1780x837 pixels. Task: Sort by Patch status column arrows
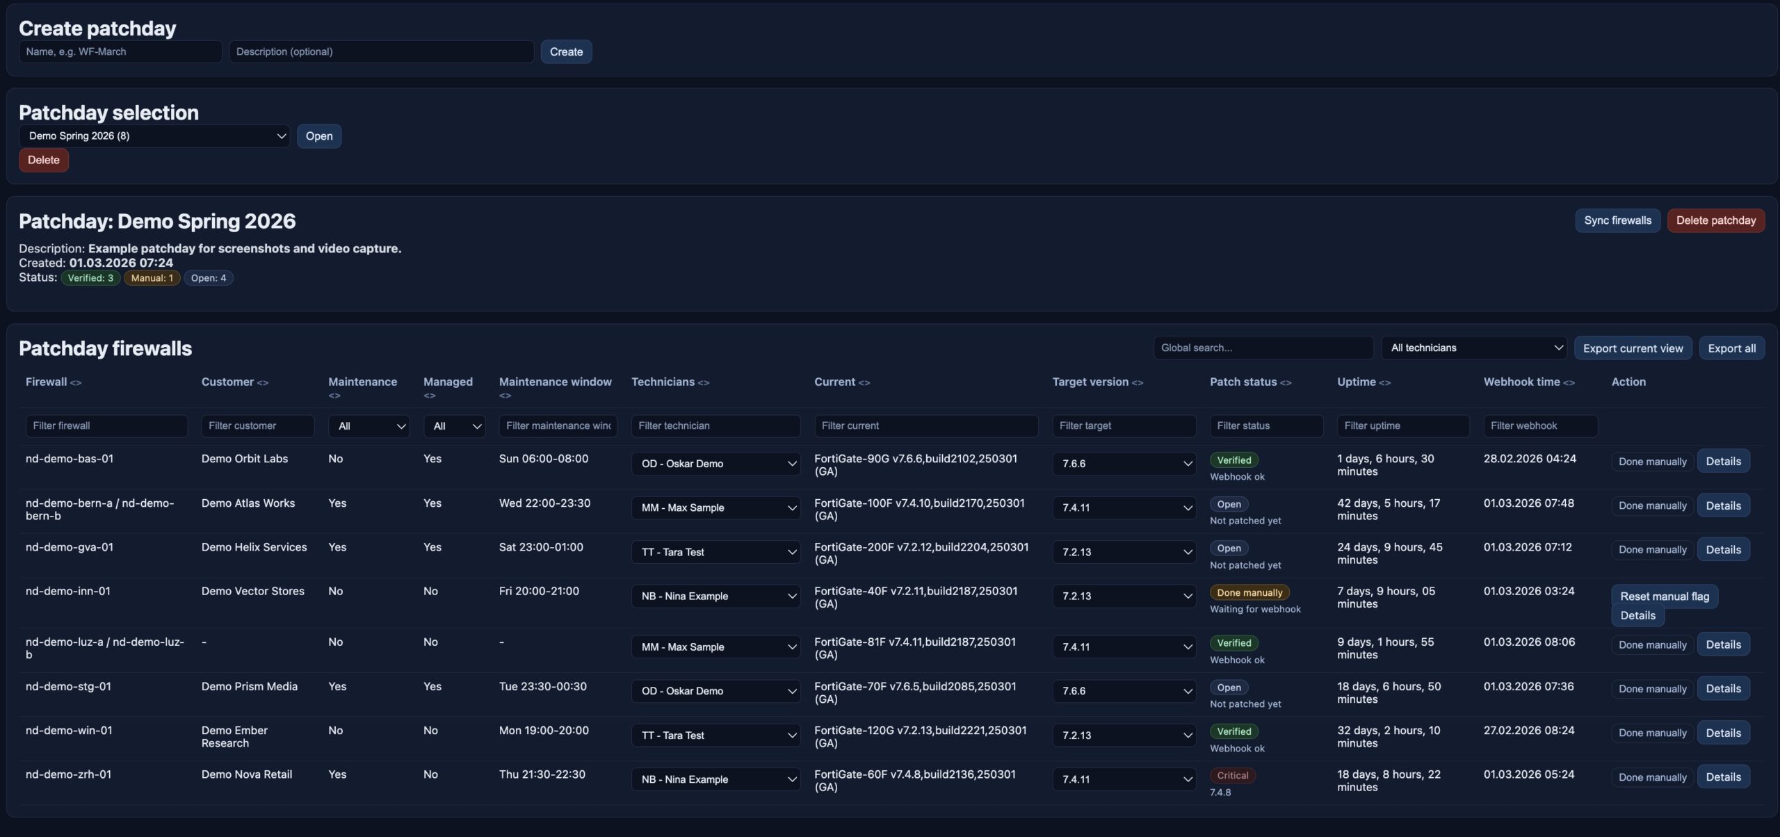tap(1286, 383)
